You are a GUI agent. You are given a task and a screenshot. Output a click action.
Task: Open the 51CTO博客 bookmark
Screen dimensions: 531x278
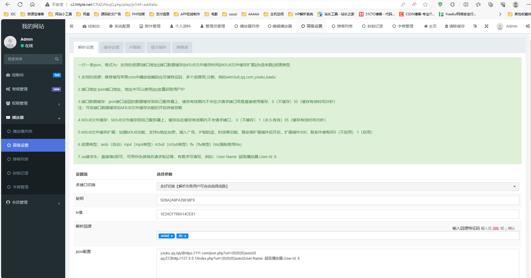[x=377, y=14]
